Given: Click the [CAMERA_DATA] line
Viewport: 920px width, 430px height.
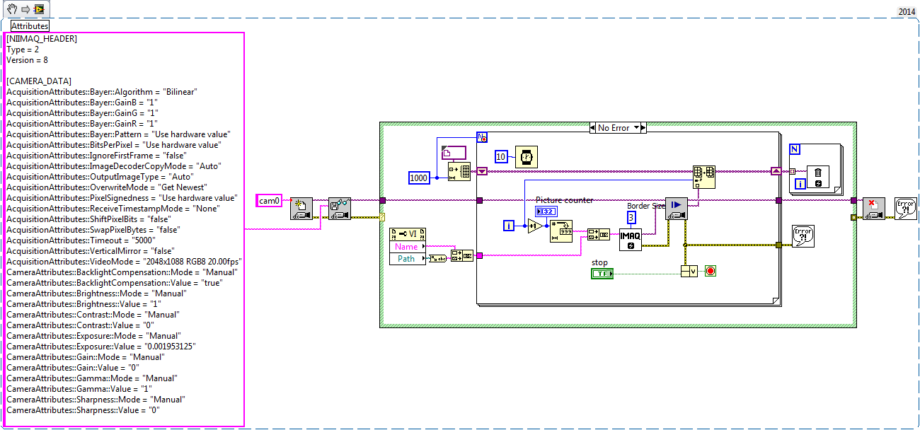Looking at the screenshot, I should click(39, 81).
